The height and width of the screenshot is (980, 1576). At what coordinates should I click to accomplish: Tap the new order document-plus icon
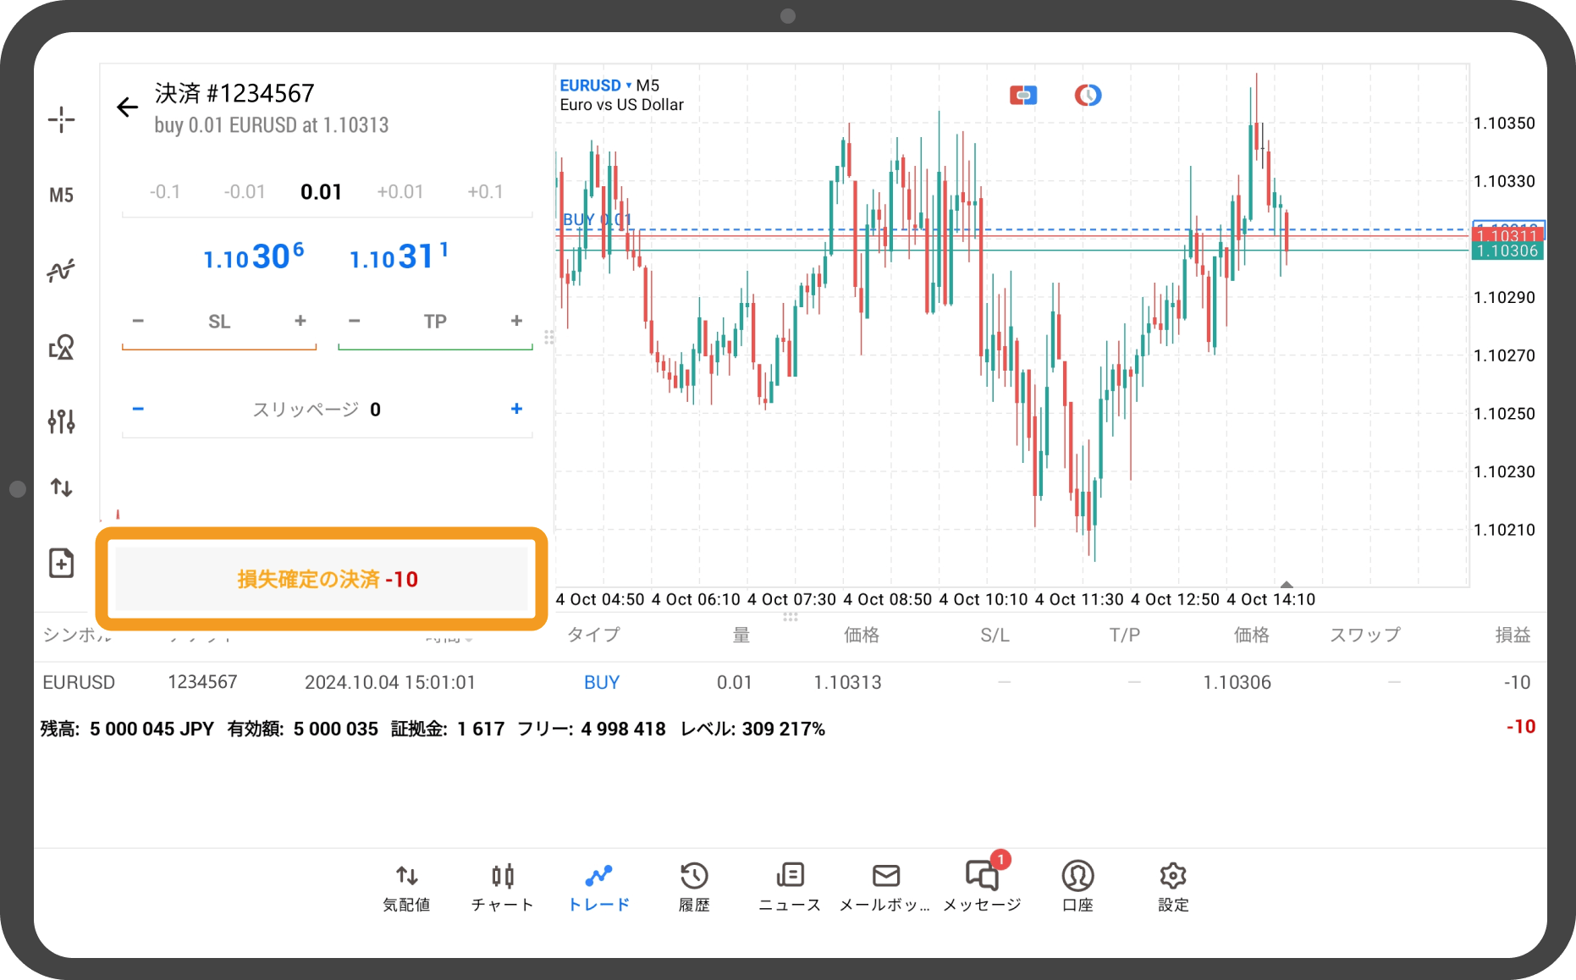(x=61, y=563)
